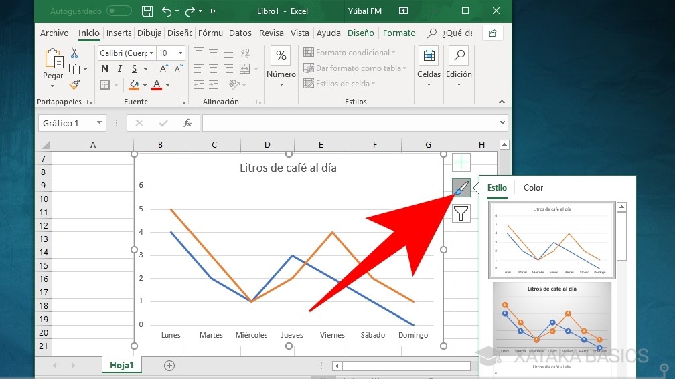The width and height of the screenshot is (675, 379).
Task: Collapse the ribbon with the chevron
Action: click(x=502, y=102)
